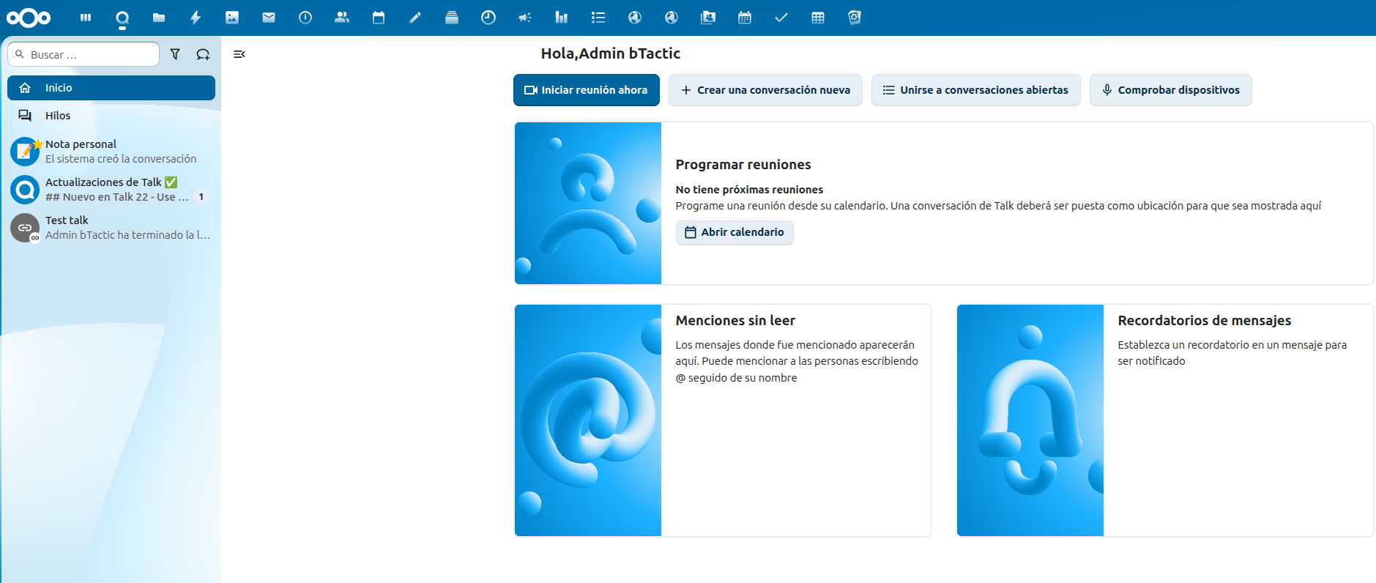Open the Mail envelope icon
Viewport: 1376px width, 583px height.
click(269, 18)
